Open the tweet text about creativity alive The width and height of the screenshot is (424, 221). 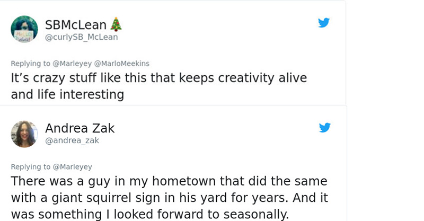[159, 78]
